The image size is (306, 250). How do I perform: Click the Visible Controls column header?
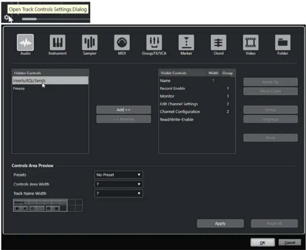(x=182, y=73)
